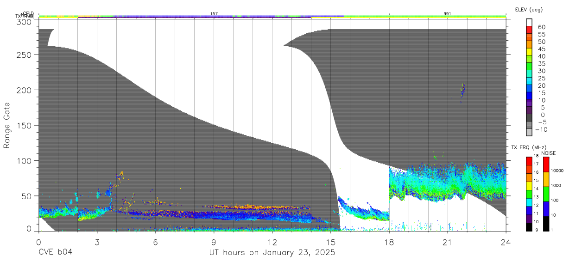Click the Range Gate tick label '200'

coord(24,90)
